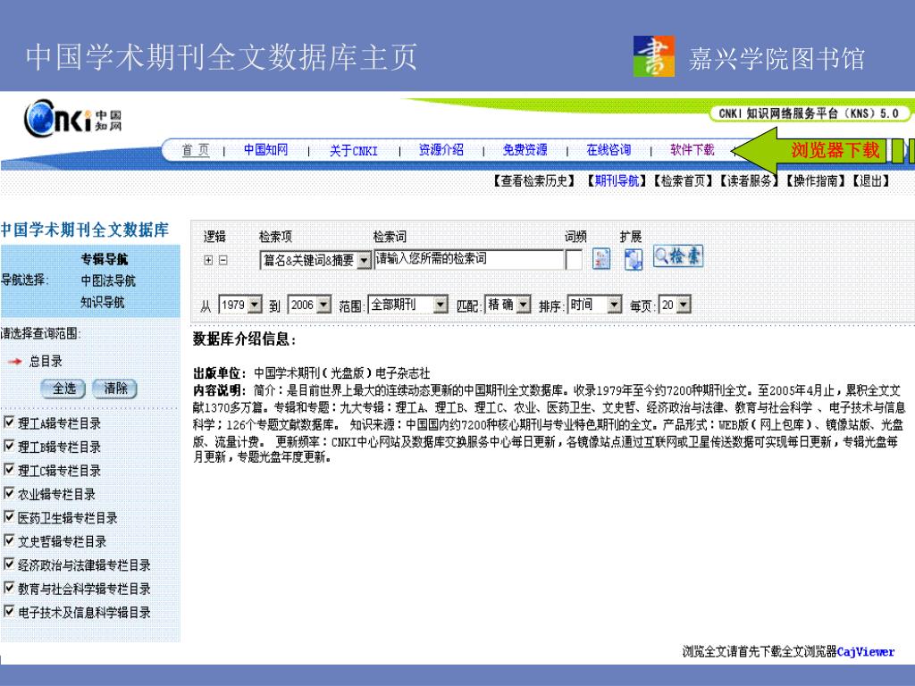Viewport: 915px width, 686px height.
Task: Toggle 理工A辑专栏目录 checkbox
Action: point(9,422)
